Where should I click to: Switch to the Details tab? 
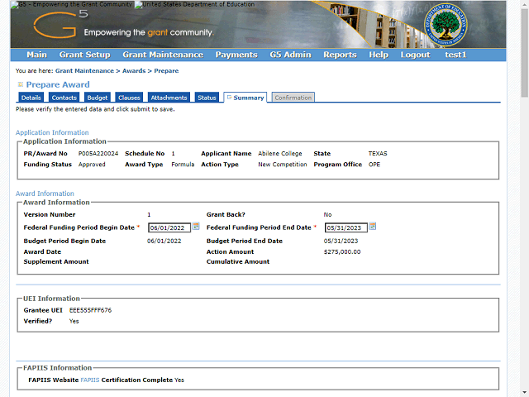31,98
